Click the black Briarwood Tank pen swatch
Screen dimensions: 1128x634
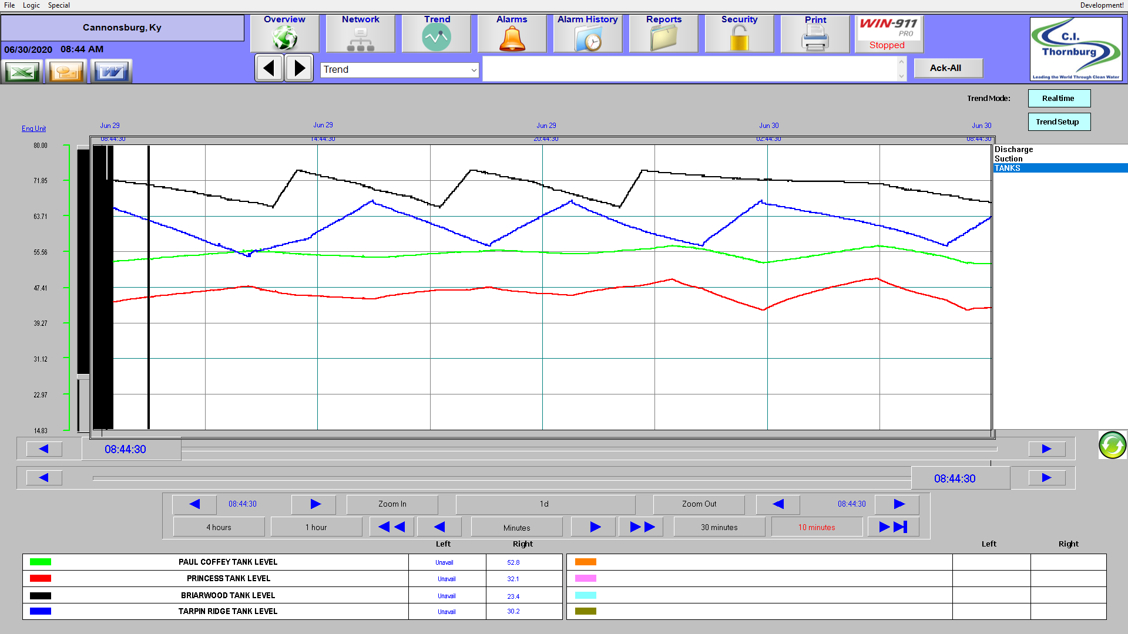click(x=41, y=596)
